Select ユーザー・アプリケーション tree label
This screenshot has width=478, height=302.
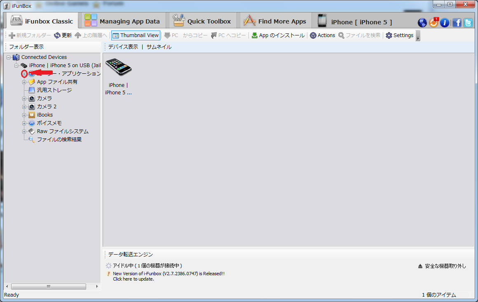(x=68, y=73)
